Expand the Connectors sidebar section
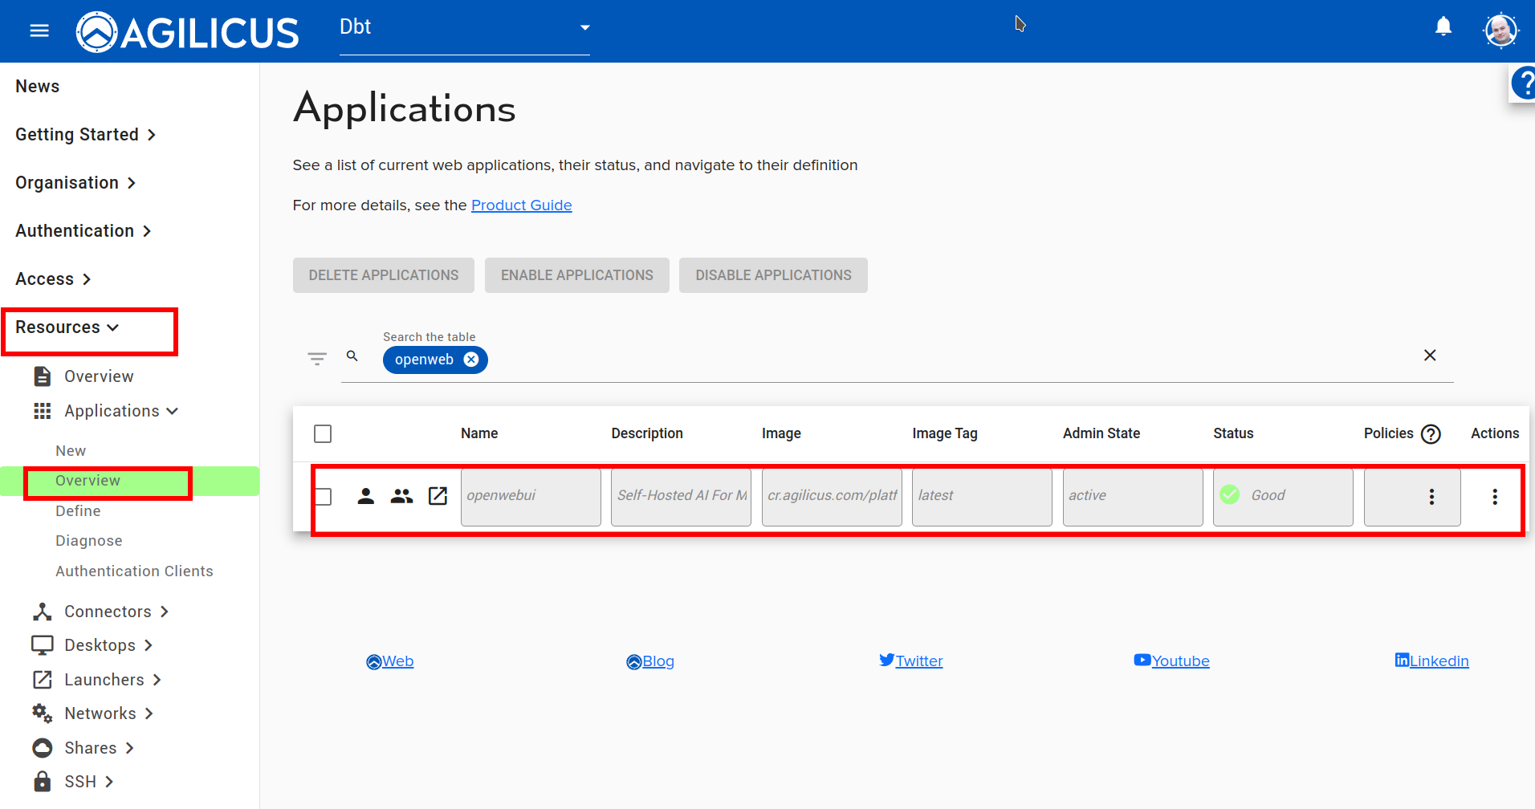1535x809 pixels. [x=108, y=612]
